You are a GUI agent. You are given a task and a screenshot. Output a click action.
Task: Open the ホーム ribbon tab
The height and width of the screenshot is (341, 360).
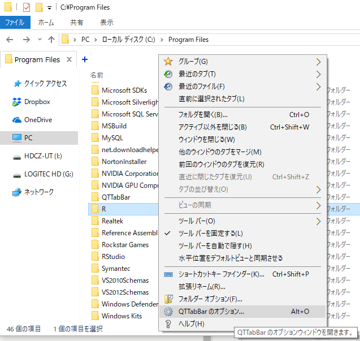(x=46, y=23)
